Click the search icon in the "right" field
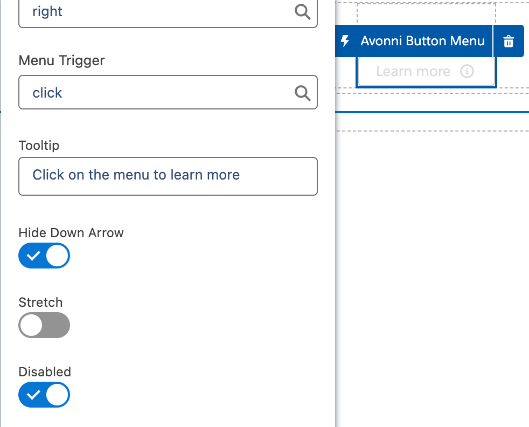This screenshot has height=427, width=529. tap(303, 11)
